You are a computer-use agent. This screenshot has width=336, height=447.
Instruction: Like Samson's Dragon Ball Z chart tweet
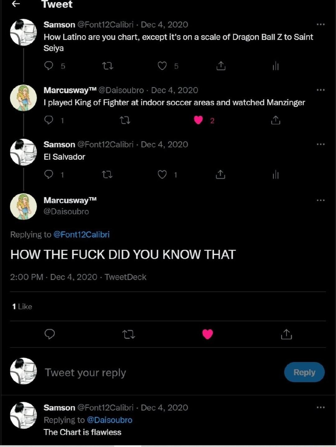tap(162, 66)
